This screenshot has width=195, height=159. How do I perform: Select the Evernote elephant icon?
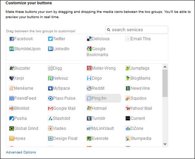coord(89,138)
